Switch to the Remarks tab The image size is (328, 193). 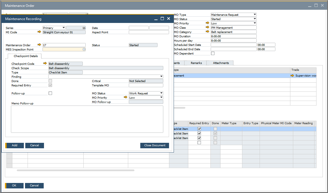196,63
